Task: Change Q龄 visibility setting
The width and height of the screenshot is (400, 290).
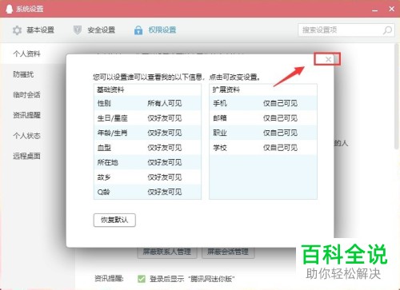Action: (165, 192)
